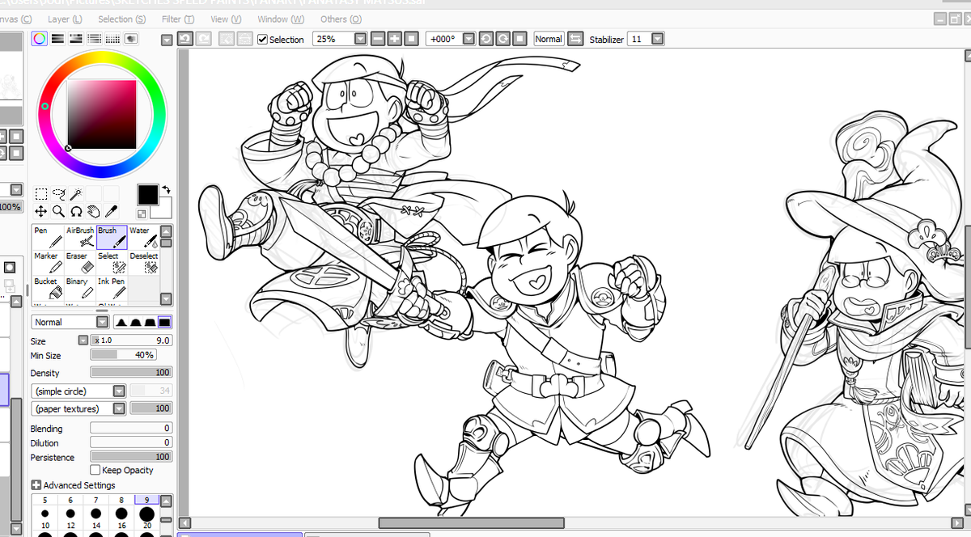Open the zoom percentage dropdown
The height and width of the screenshot is (537, 971).
pos(361,39)
